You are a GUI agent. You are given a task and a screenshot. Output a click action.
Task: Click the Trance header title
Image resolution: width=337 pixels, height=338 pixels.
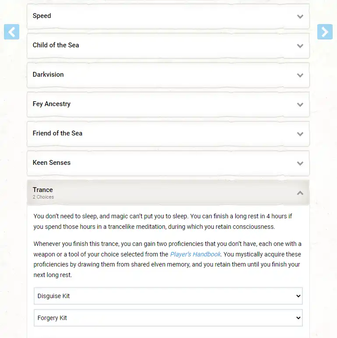click(x=43, y=190)
